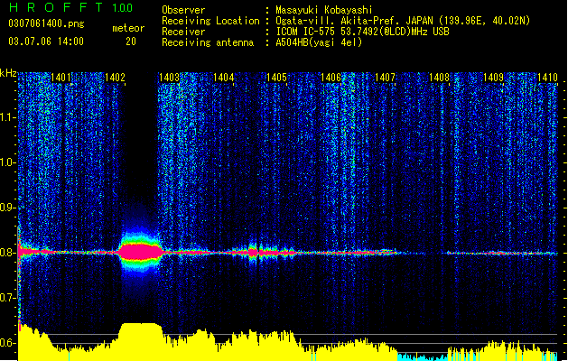Click the large pink meteor burst
Image resolution: width=568 pixels, height=361 pixels.
(x=140, y=252)
